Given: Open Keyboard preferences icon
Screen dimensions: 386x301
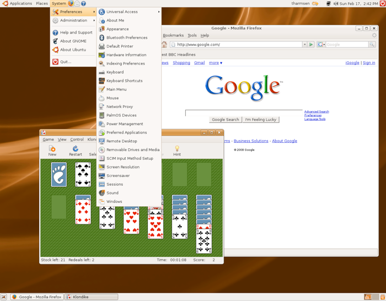Looking at the screenshot, I should click(101, 72).
